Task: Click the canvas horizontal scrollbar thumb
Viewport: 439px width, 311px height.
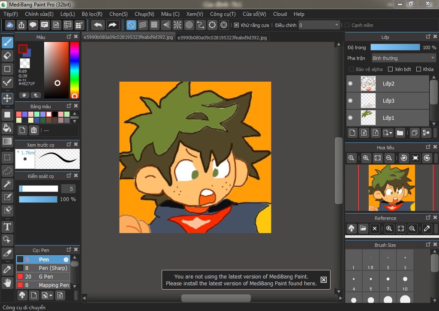Action: [x=216, y=298]
